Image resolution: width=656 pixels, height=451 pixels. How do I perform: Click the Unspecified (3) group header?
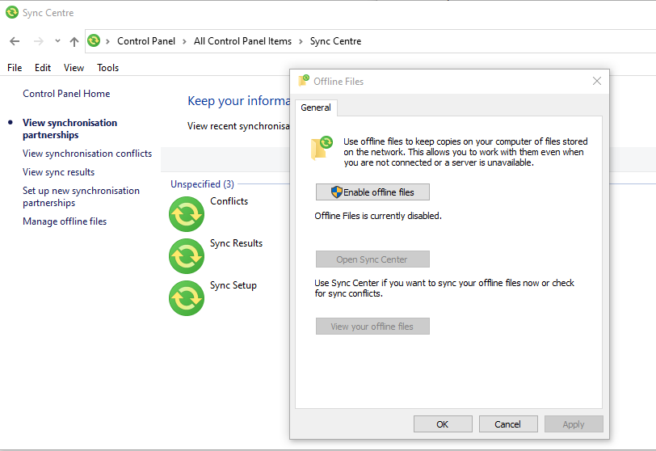(x=202, y=184)
